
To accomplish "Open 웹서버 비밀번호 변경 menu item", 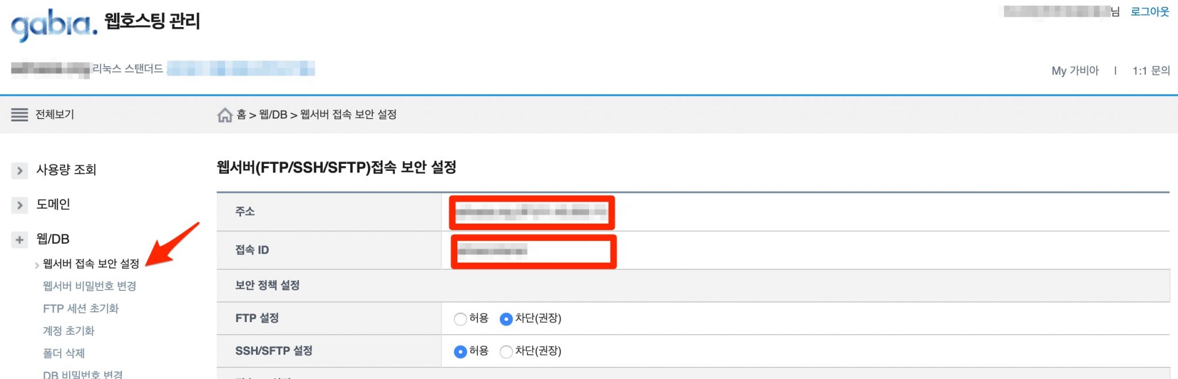I will [89, 286].
